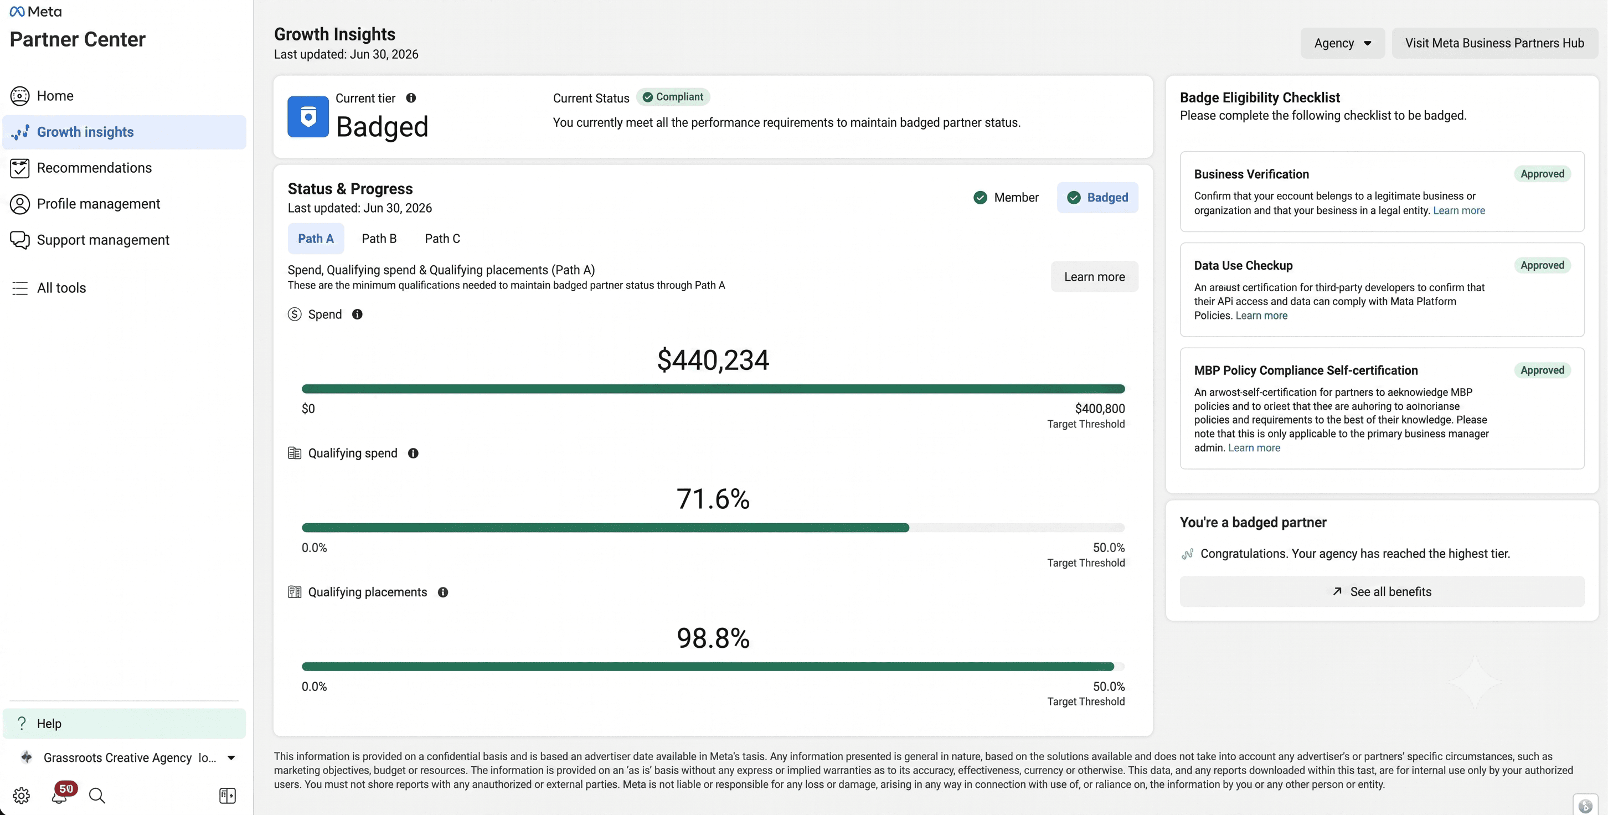Click the Recommendations checklist icon
Screen dimensions: 1608x815
click(20, 168)
